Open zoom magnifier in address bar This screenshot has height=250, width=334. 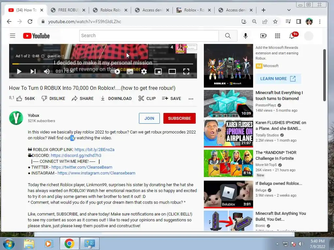[254, 21]
